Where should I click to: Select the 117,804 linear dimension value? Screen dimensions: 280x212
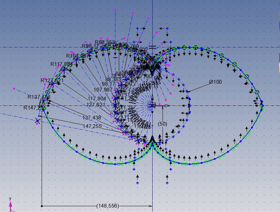pos(96,98)
